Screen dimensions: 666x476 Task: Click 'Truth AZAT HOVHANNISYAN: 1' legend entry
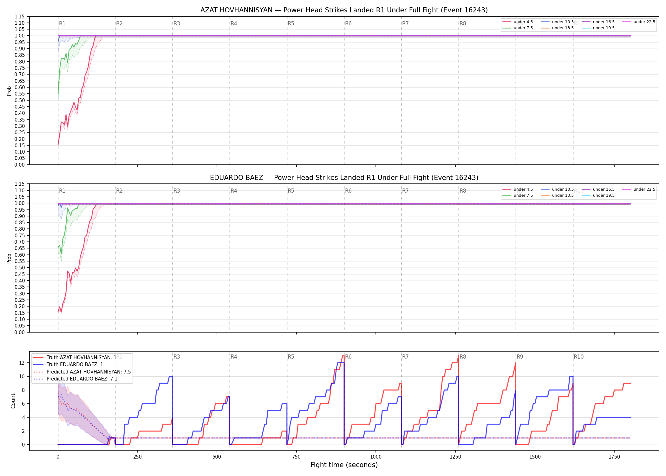75,357
